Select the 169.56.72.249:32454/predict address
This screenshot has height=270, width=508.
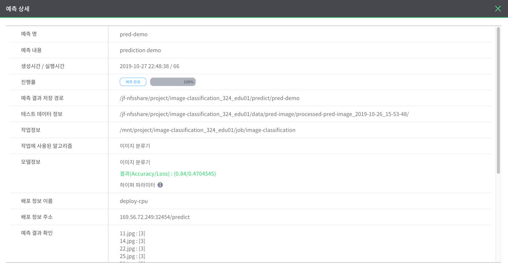click(x=155, y=217)
